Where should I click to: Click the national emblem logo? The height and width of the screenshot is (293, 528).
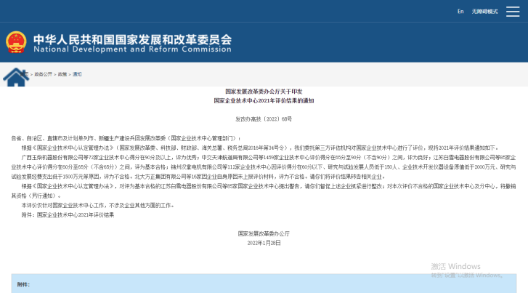15,42
